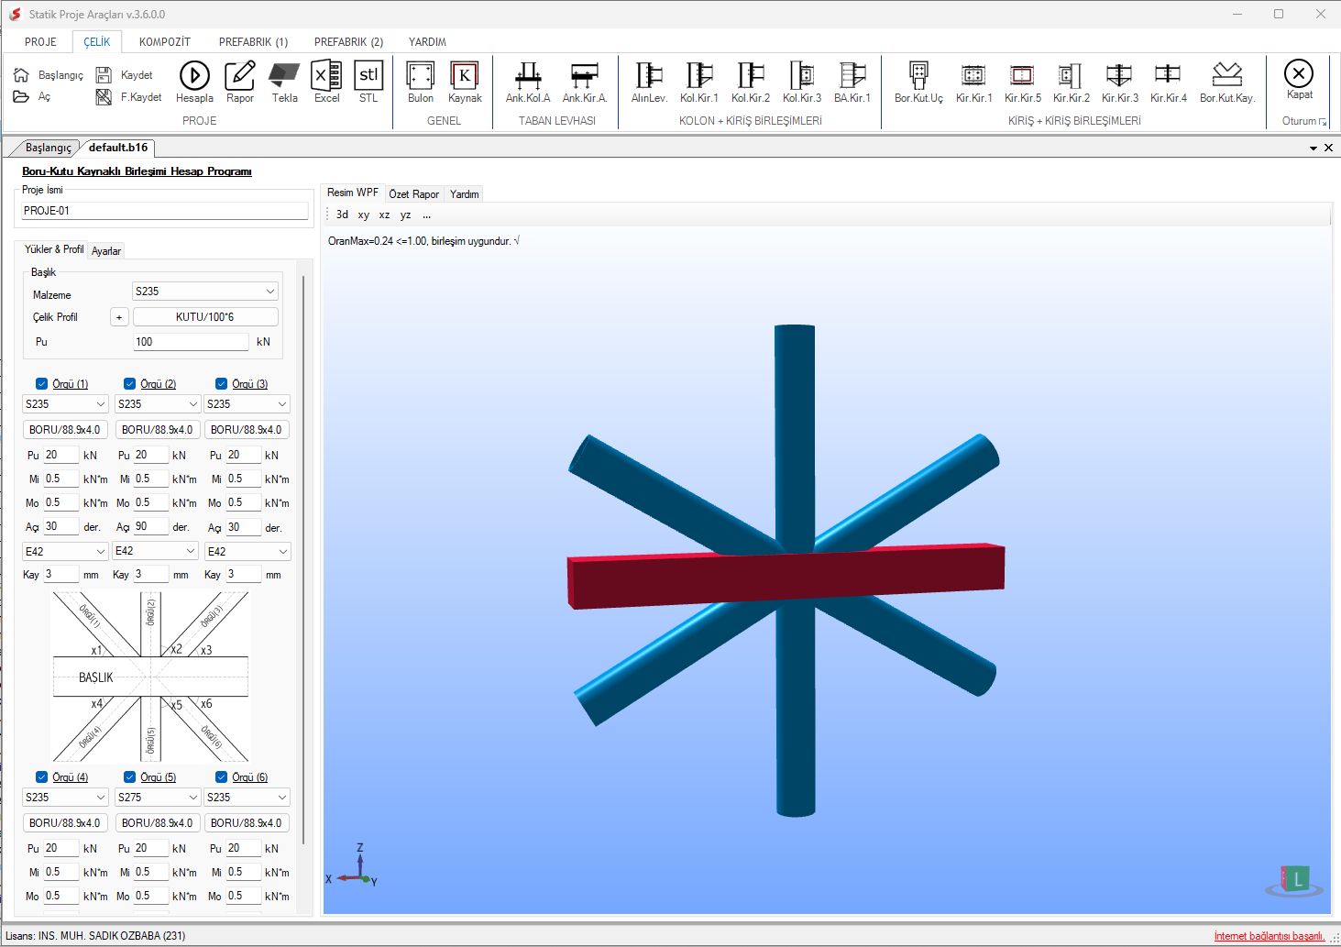
Task: Save the project with Kaydet
Action: coord(125,75)
